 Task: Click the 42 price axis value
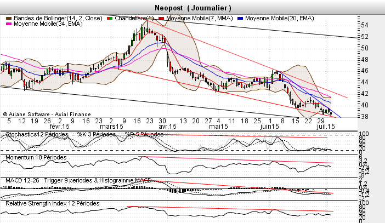[365, 94]
